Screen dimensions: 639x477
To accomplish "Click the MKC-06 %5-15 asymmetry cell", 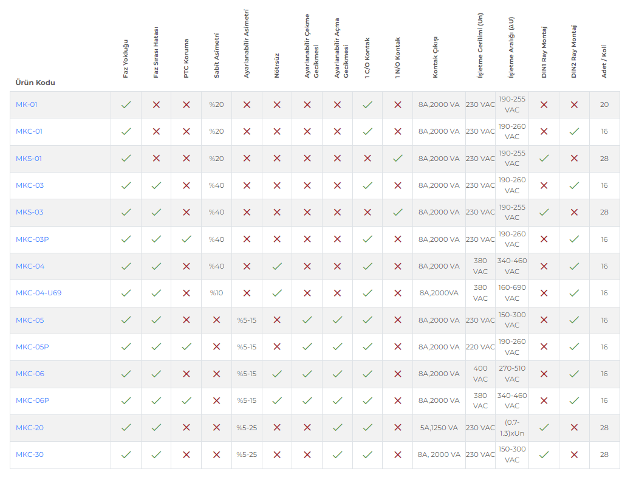I will tap(247, 374).
